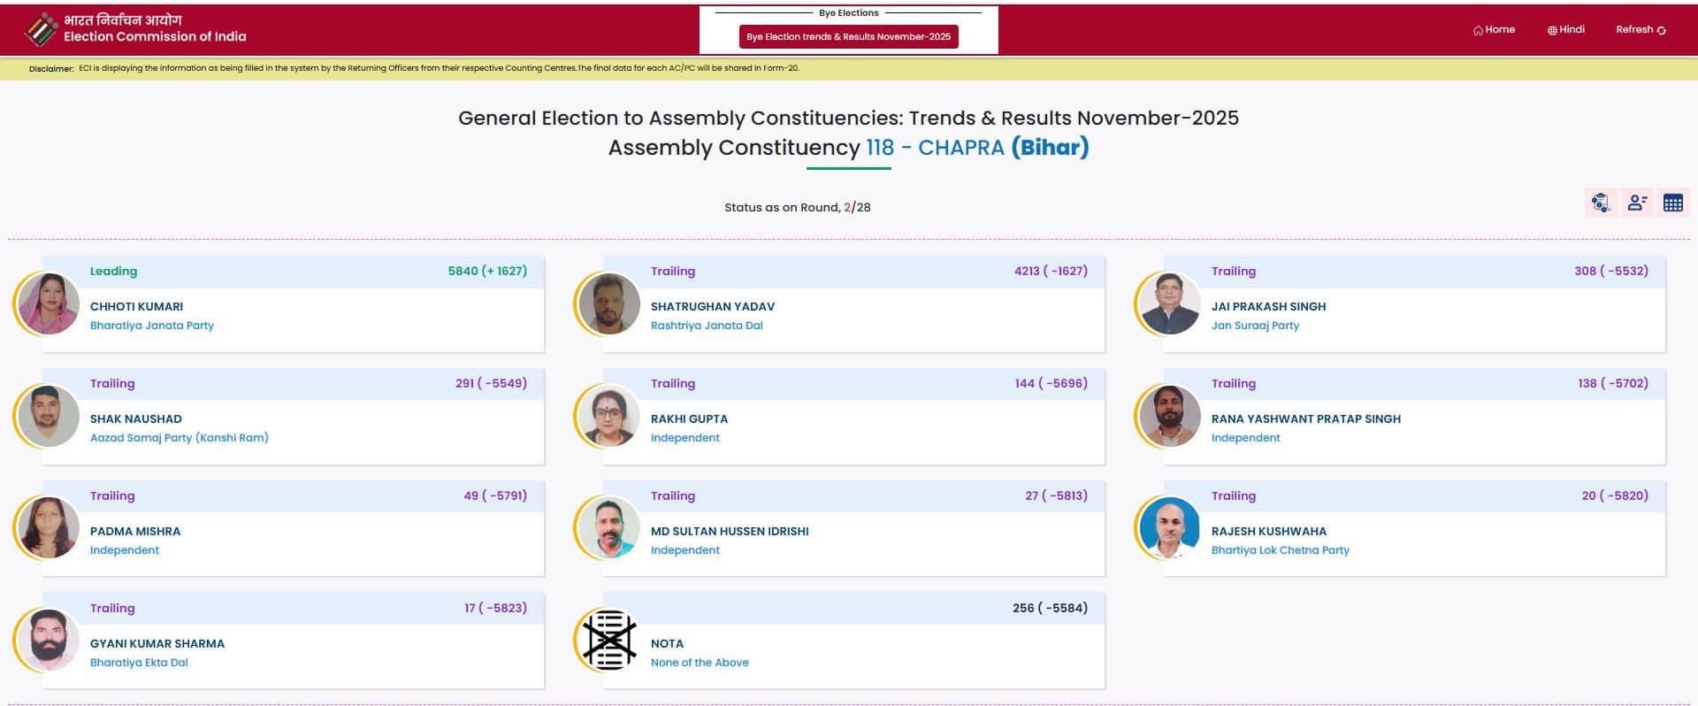Open Bye Election trends & Results November-2025
This screenshot has height=706, width=1698.
pyautogui.click(x=849, y=37)
